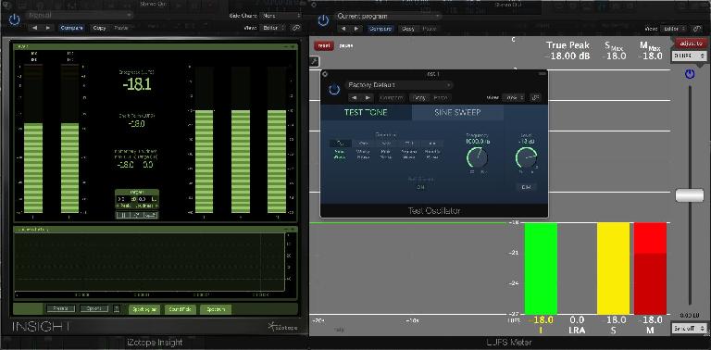Image resolution: width=711 pixels, height=350 pixels.
Task: Open the Sync off dropdown
Action: 689,328
